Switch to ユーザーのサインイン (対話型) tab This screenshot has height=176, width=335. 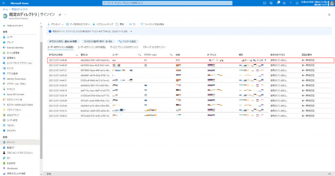pos(61,47)
